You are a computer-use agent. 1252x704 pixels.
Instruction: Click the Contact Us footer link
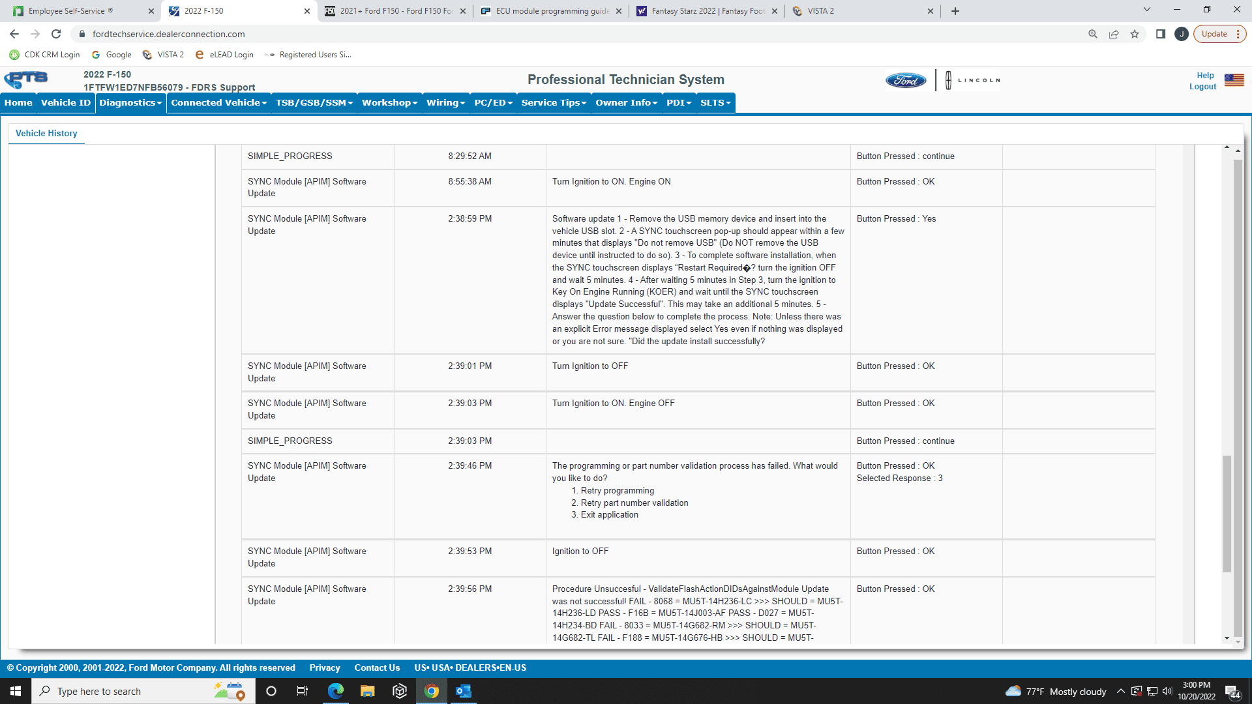377,667
